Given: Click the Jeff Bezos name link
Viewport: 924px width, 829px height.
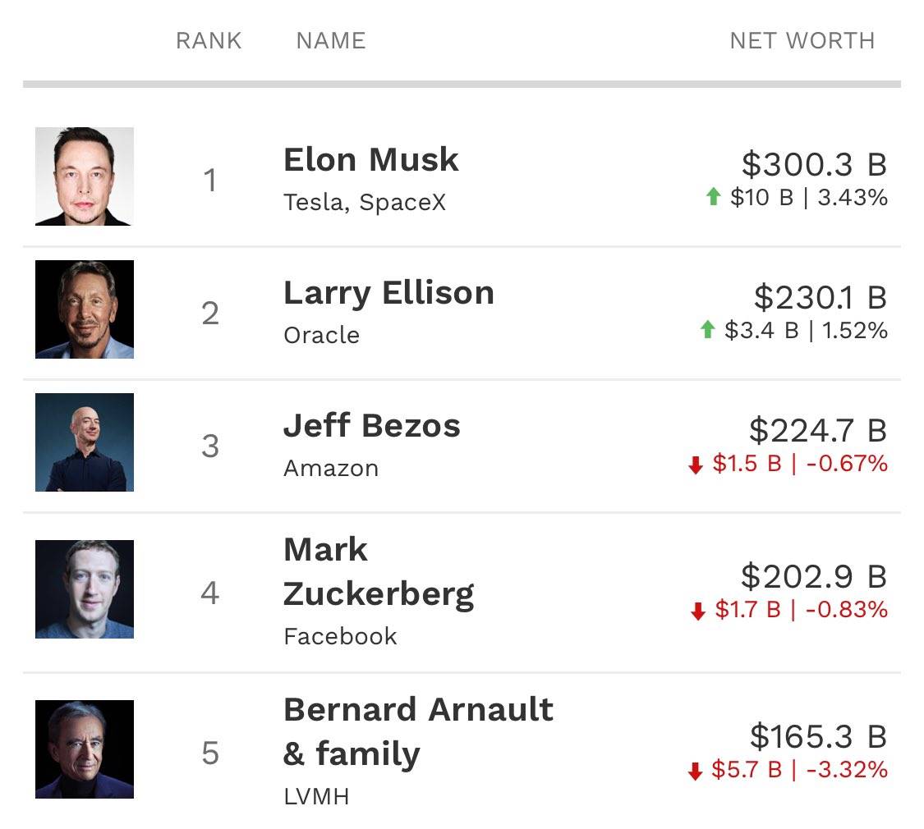Looking at the screenshot, I should click(x=371, y=425).
